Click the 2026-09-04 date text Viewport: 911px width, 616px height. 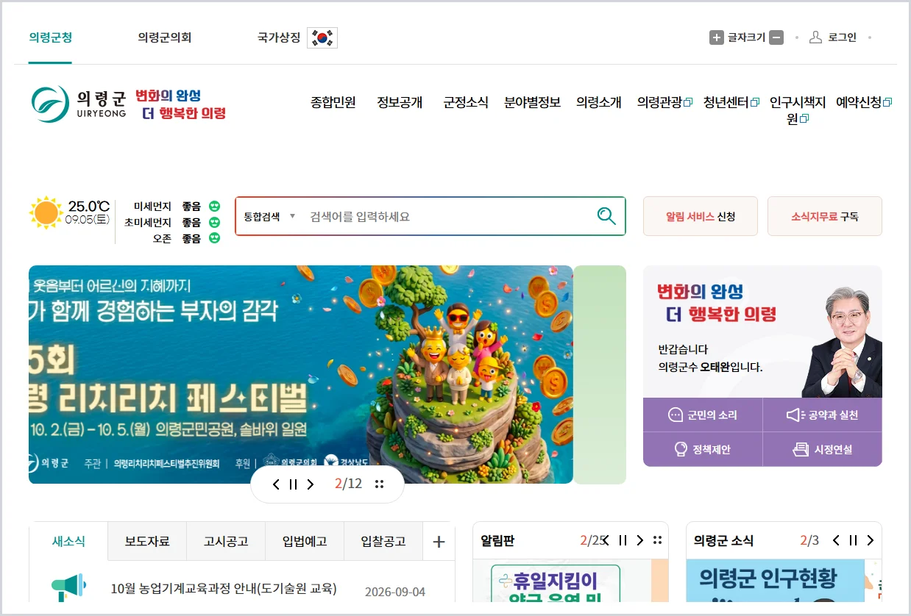(395, 592)
